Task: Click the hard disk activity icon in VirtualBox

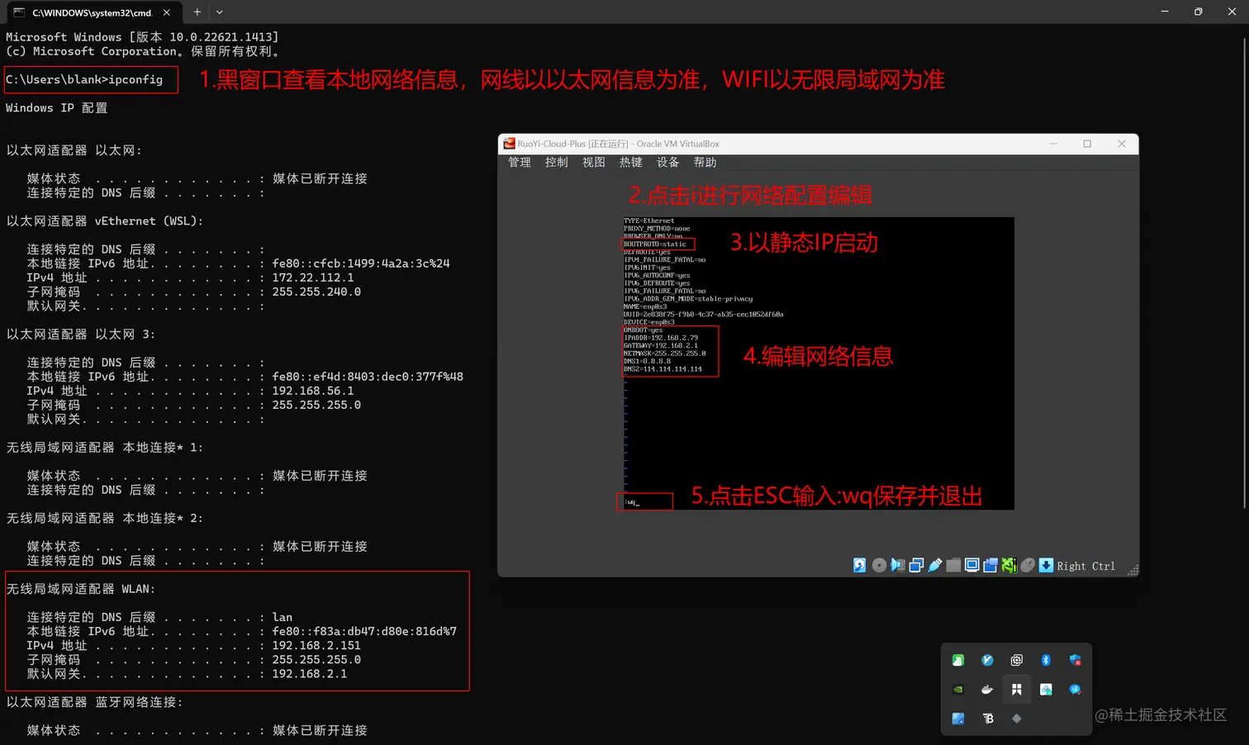Action: pos(860,565)
